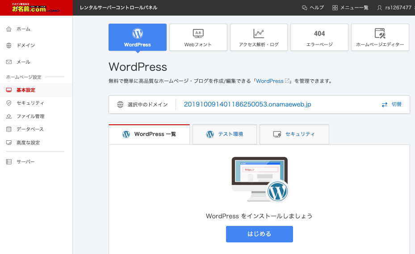Select 基本設定 in the sidebar
Image resolution: width=415 pixels, height=254 pixels.
25,90
